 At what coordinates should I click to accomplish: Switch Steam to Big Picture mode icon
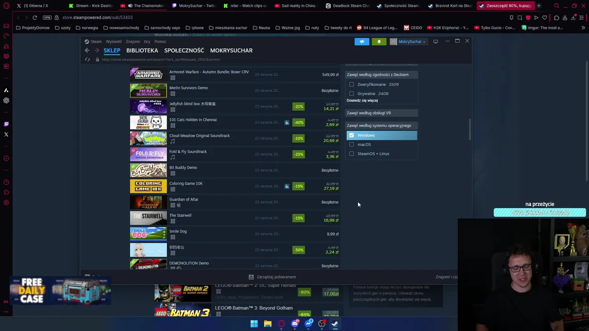435,41
